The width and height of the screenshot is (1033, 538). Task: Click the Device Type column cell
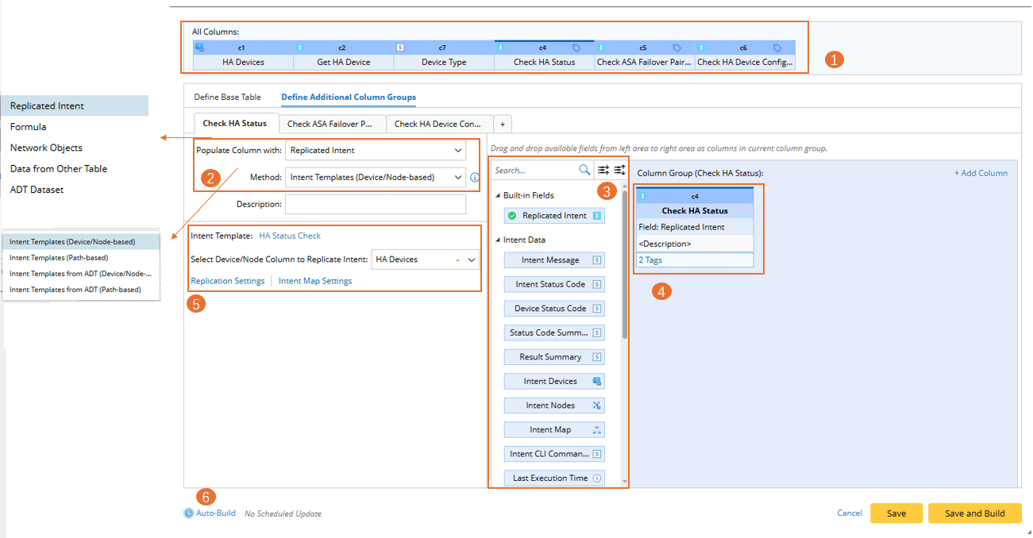tap(444, 62)
